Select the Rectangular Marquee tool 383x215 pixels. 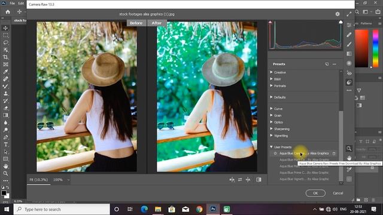pos(5,35)
